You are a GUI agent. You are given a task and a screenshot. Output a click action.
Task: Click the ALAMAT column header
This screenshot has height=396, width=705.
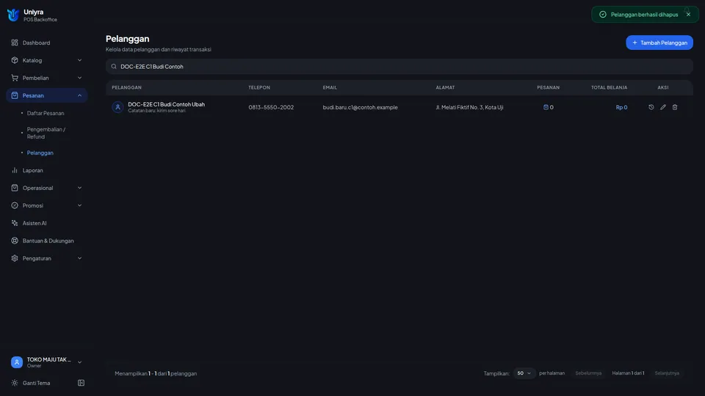pyautogui.click(x=445, y=87)
